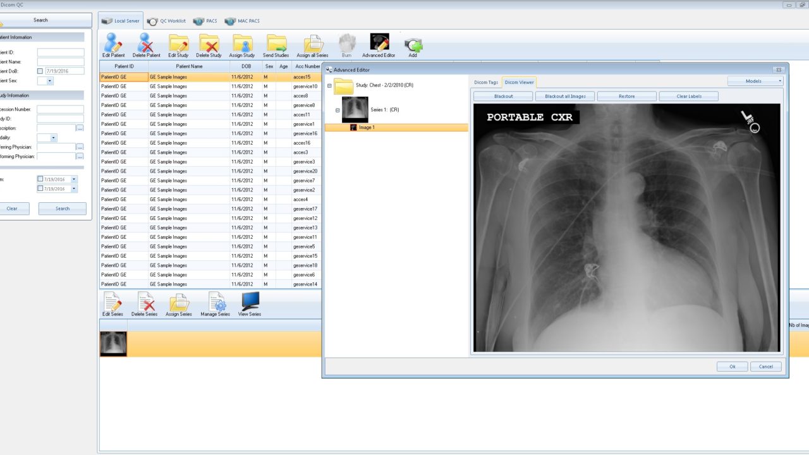This screenshot has width=809, height=455.
Task: Click the Delete Series icon
Action: tap(145, 303)
